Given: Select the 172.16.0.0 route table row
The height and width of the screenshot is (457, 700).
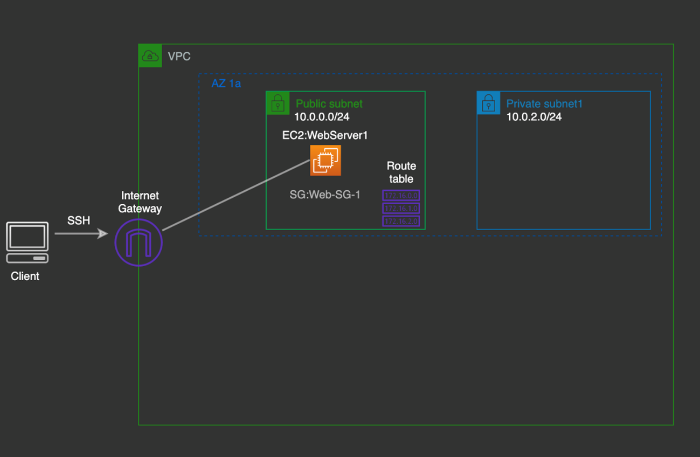Looking at the screenshot, I should point(401,196).
